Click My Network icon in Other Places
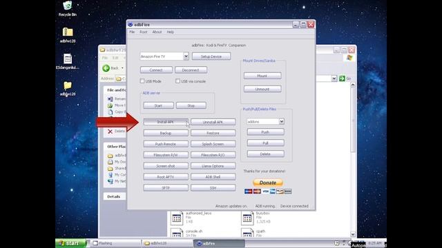This screenshot has height=248, width=442. [x=110, y=181]
